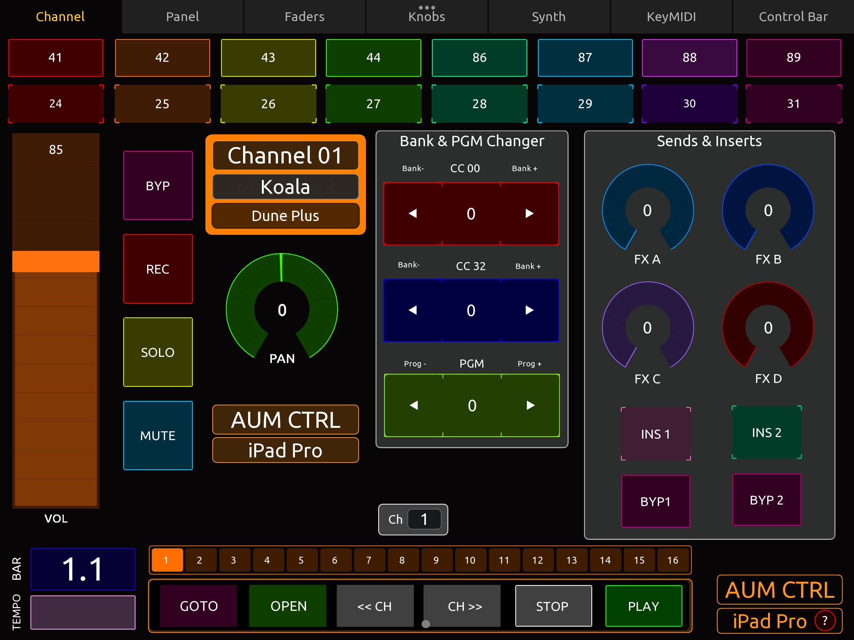Screen dimensions: 854x640
Task: Toggle the MUTE button
Action: (x=158, y=435)
